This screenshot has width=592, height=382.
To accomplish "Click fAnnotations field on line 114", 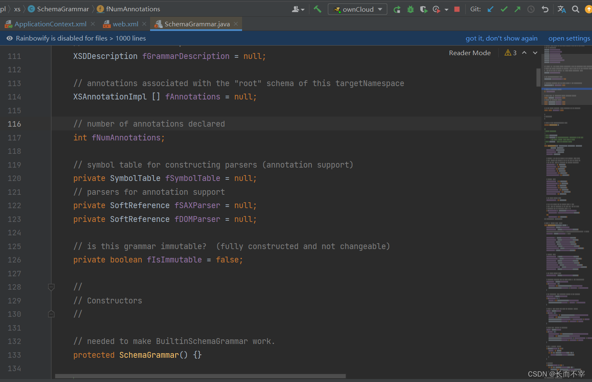I will coord(193,97).
